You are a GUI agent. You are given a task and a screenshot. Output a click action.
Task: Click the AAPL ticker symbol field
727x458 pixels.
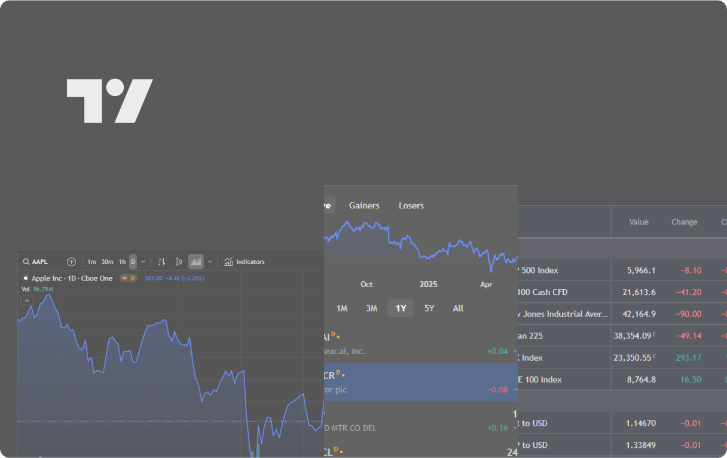tap(40, 262)
